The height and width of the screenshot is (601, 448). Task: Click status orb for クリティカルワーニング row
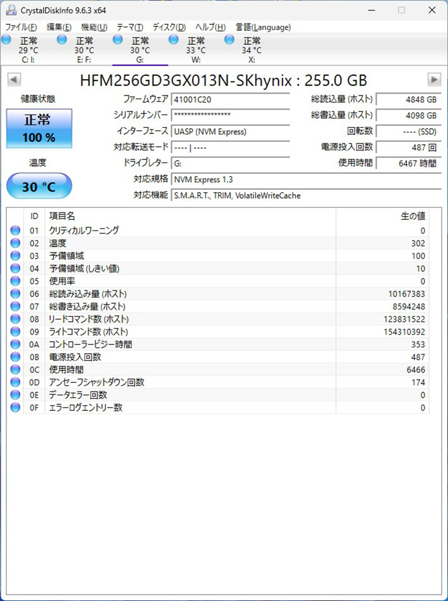click(15, 230)
